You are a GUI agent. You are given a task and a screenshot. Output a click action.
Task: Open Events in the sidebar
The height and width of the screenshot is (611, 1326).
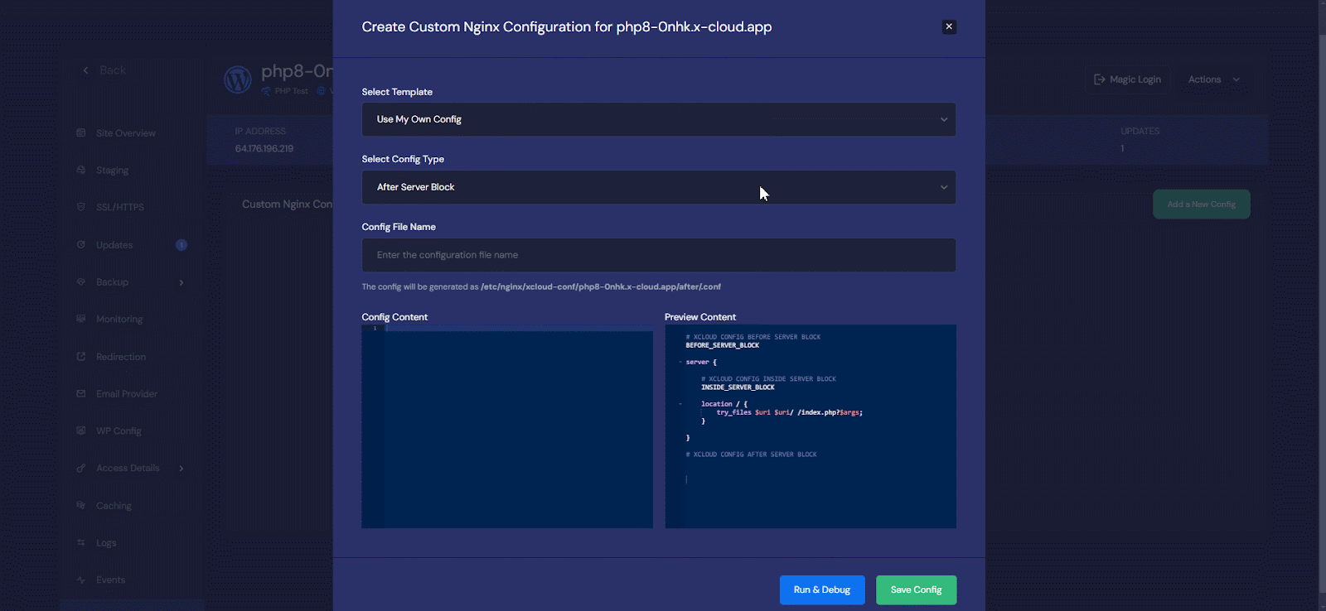click(110, 580)
